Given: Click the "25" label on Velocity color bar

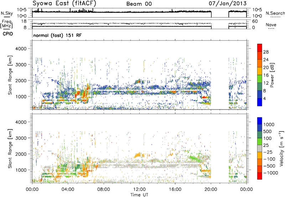Looking at the screenshot, I should click(x=266, y=145).
